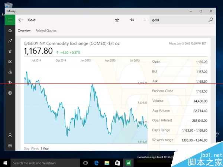Open Task View on taskbar

85,163
